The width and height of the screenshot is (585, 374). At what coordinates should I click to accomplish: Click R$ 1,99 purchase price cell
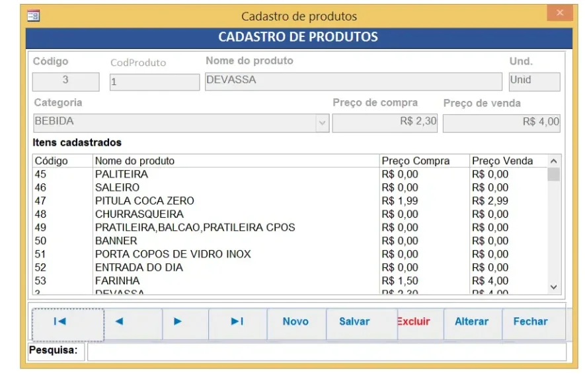point(399,201)
